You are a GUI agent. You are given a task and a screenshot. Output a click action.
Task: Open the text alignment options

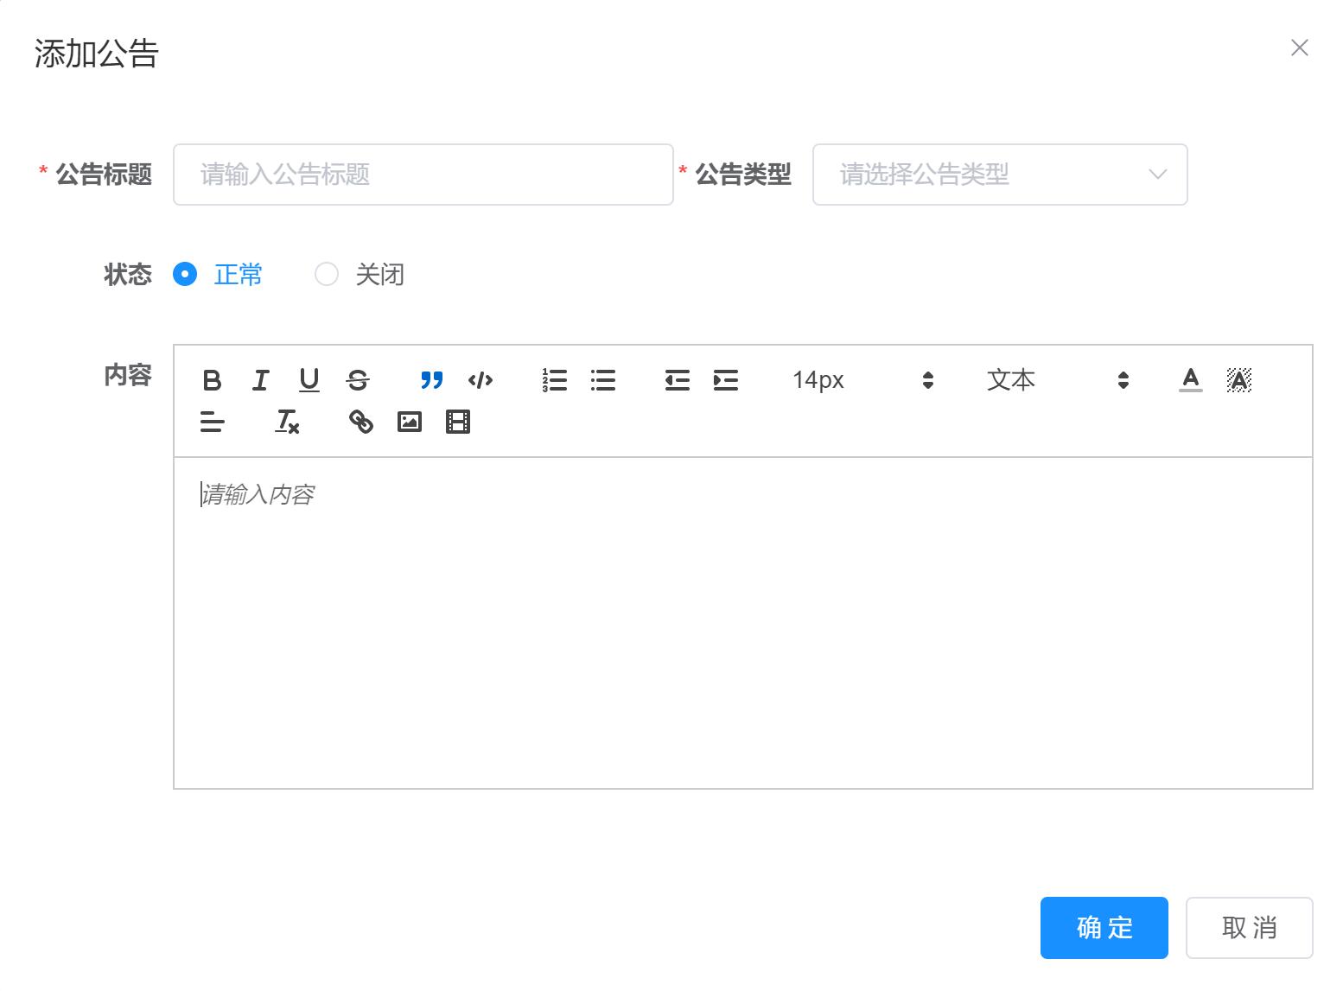(x=212, y=422)
